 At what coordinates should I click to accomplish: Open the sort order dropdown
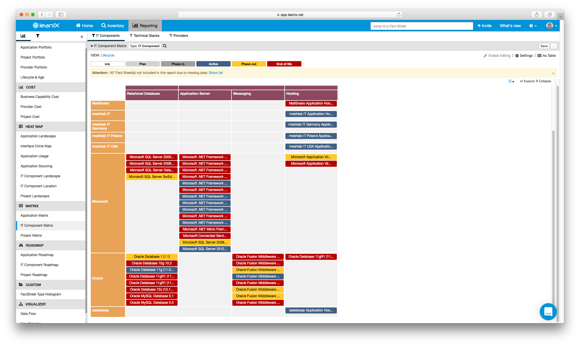[x=511, y=81]
